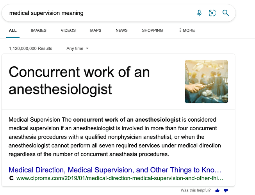The image size is (255, 195).
Task: Open the Maps tab
Action: pyautogui.click(x=96, y=30)
